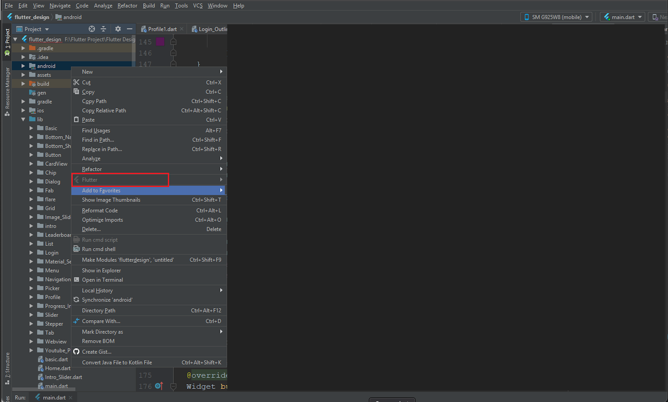Collapse the lib folder
This screenshot has width=668, height=402.
[24, 119]
